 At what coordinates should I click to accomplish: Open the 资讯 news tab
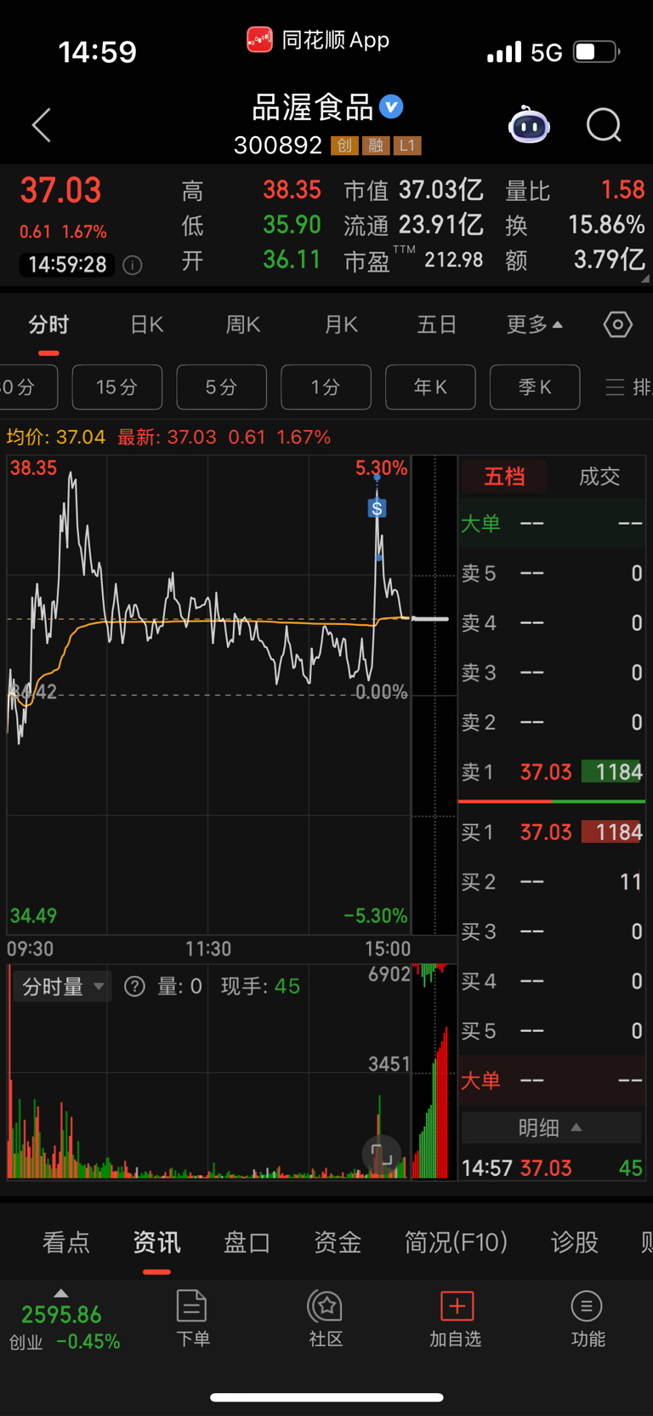156,1242
